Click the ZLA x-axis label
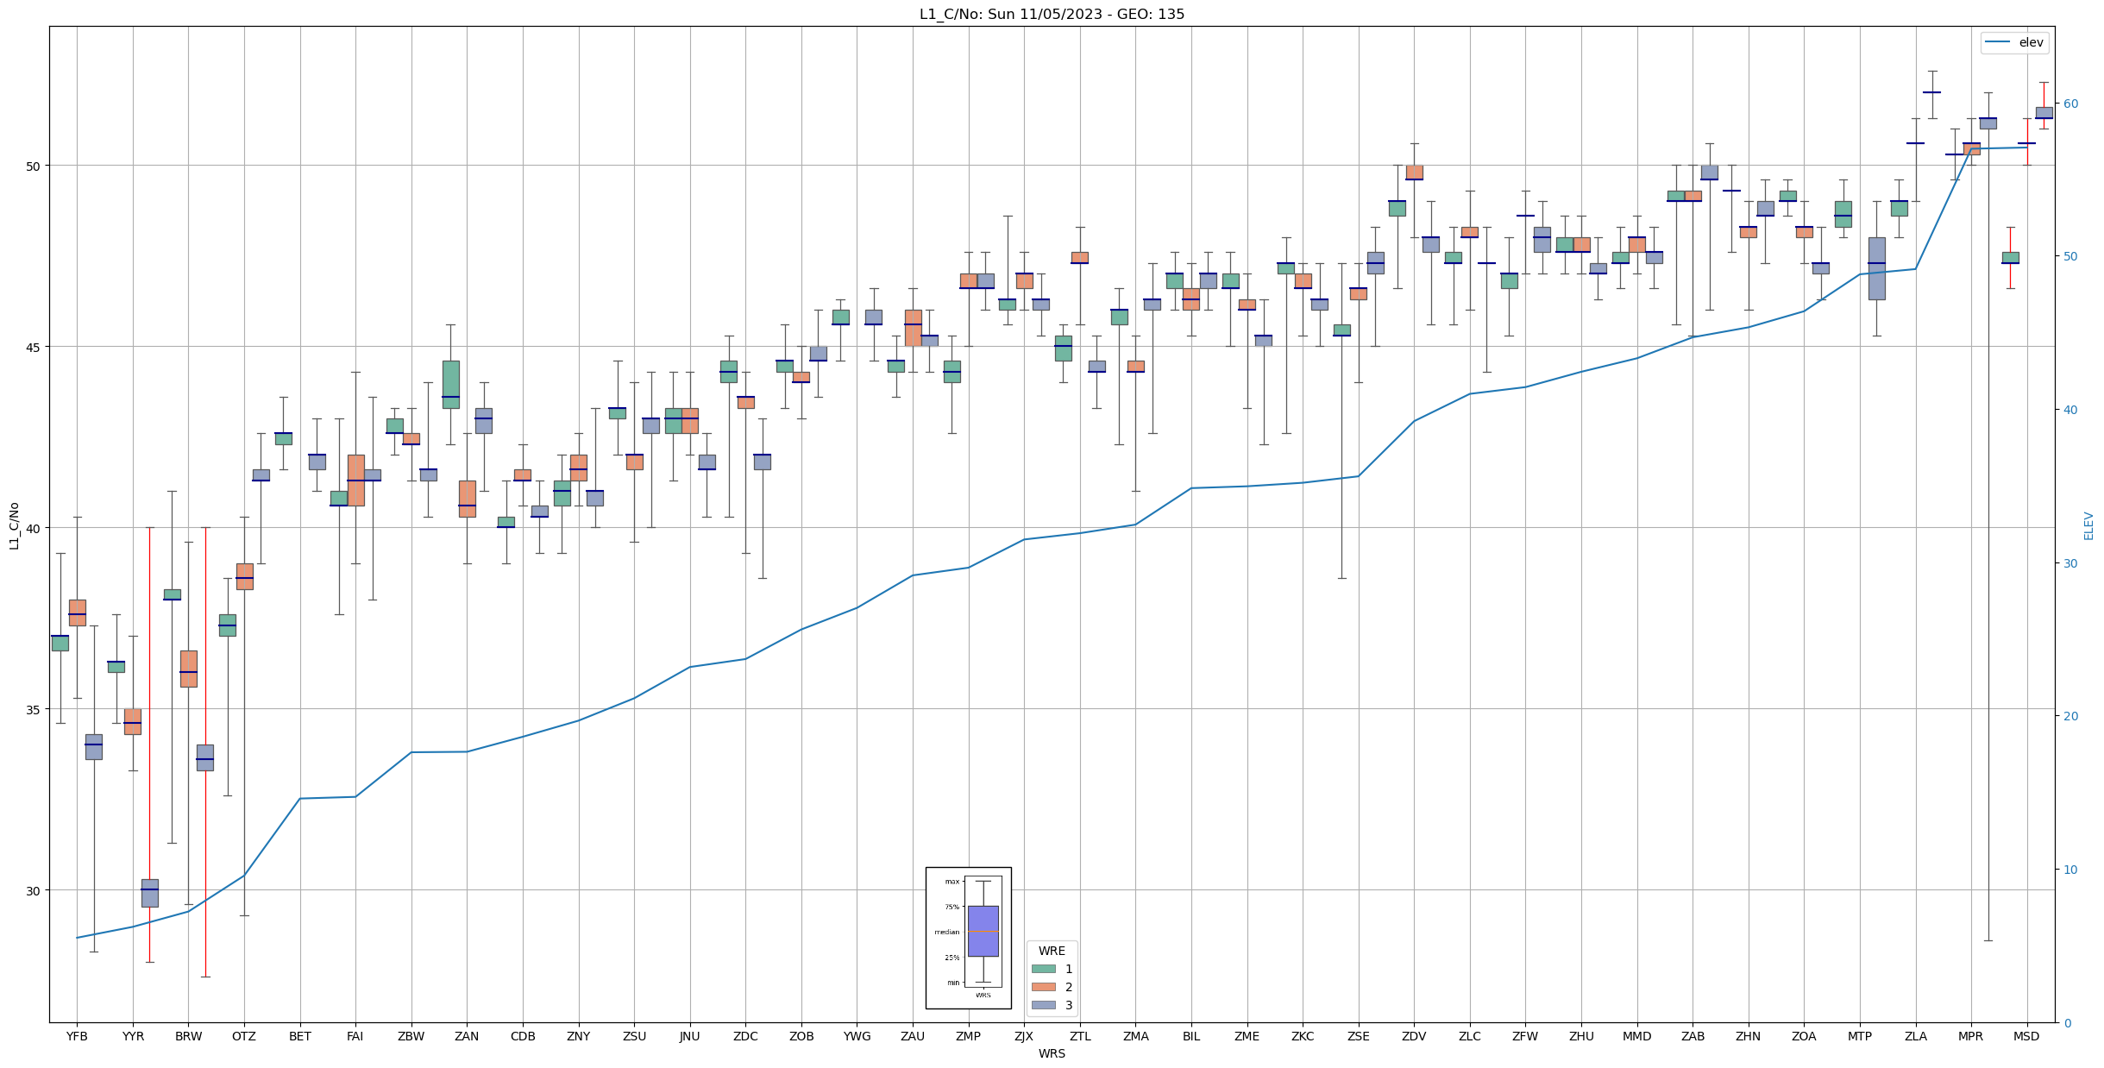The height and width of the screenshot is (1068, 2104). [x=1916, y=1036]
